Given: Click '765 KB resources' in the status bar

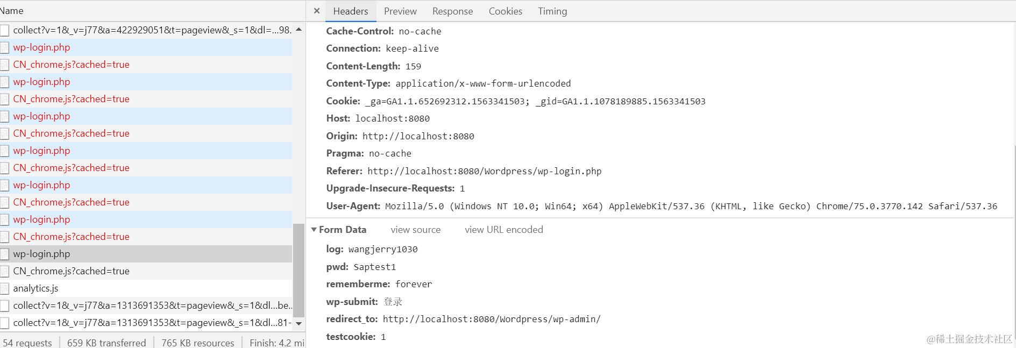Looking at the screenshot, I should pyautogui.click(x=198, y=343).
